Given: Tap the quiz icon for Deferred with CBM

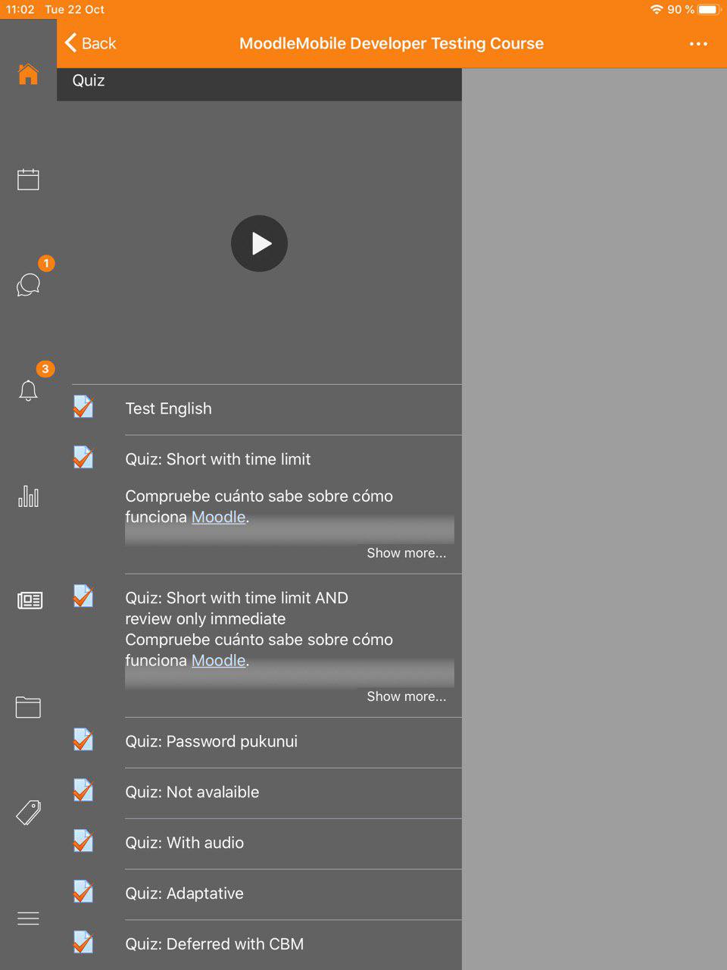Looking at the screenshot, I should point(83,943).
